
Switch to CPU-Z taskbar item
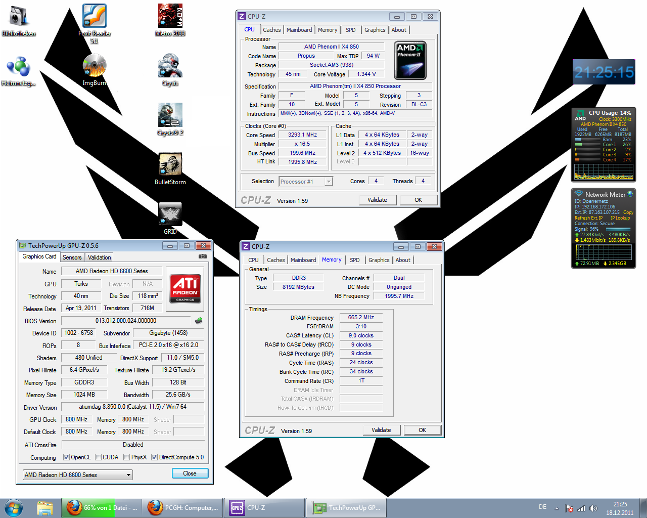click(x=264, y=508)
